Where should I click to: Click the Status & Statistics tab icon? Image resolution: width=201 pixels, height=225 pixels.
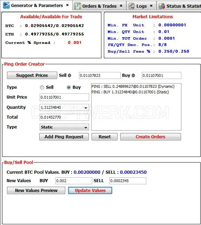(x=162, y=6)
